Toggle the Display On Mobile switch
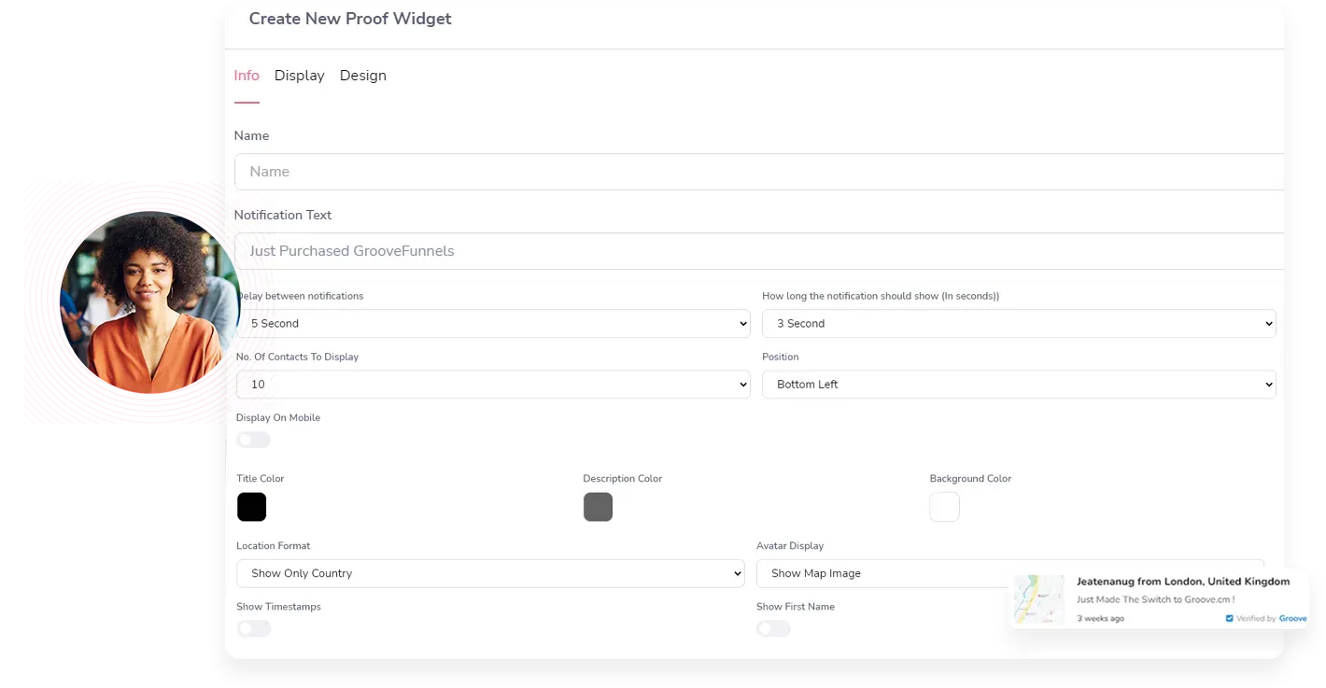 point(253,440)
